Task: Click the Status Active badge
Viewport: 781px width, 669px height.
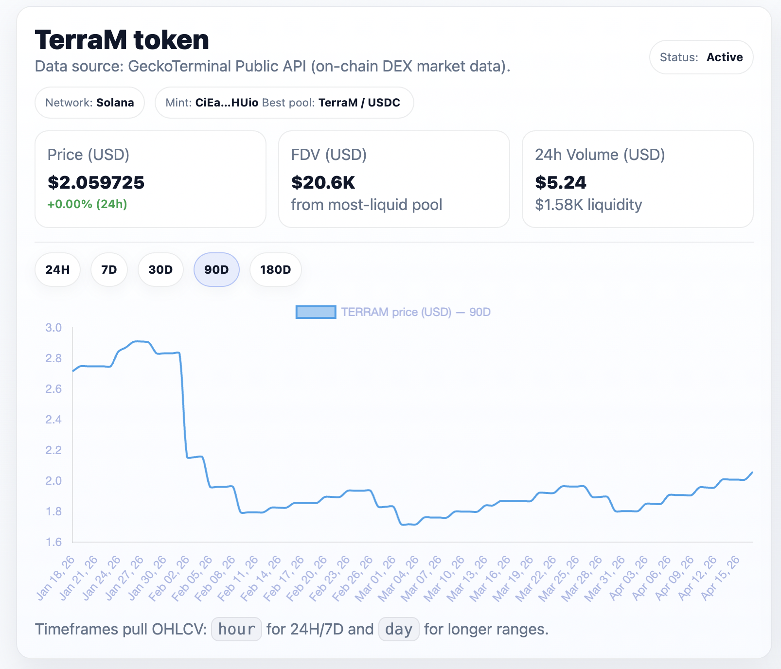Action: click(701, 57)
